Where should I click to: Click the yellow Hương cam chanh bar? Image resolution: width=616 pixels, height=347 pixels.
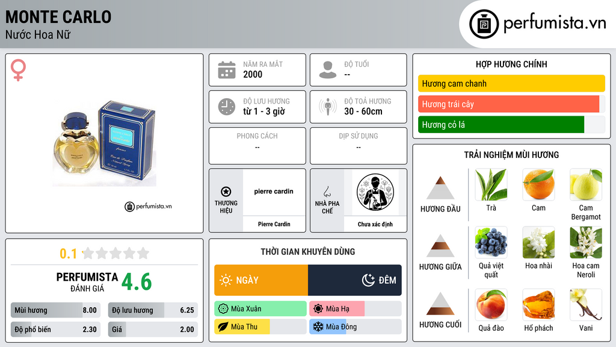pos(511,83)
